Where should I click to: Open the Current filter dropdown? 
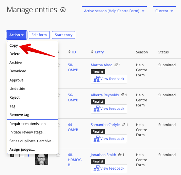[164, 11]
